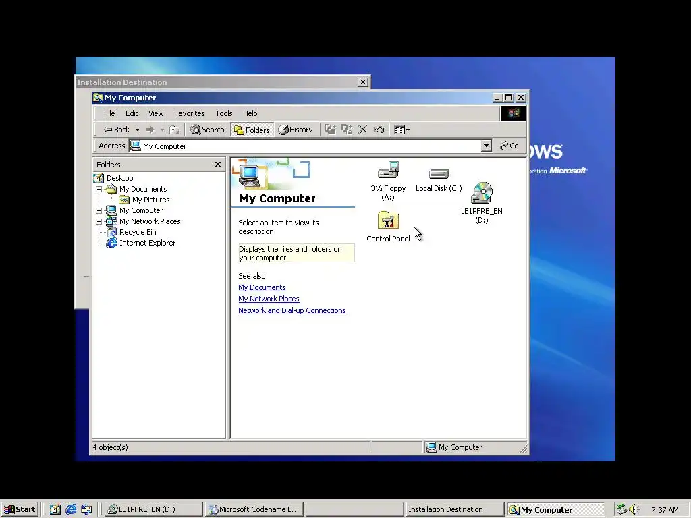Viewport: 691px width, 518px height.
Task: Select My Documents in the folder tree
Action: pos(143,189)
